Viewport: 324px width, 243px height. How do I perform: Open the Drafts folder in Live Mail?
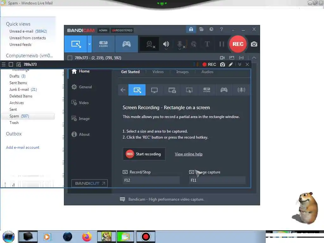18,76
